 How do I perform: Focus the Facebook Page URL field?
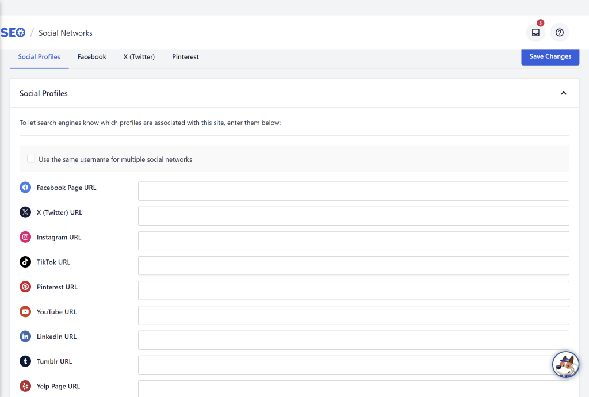click(354, 191)
